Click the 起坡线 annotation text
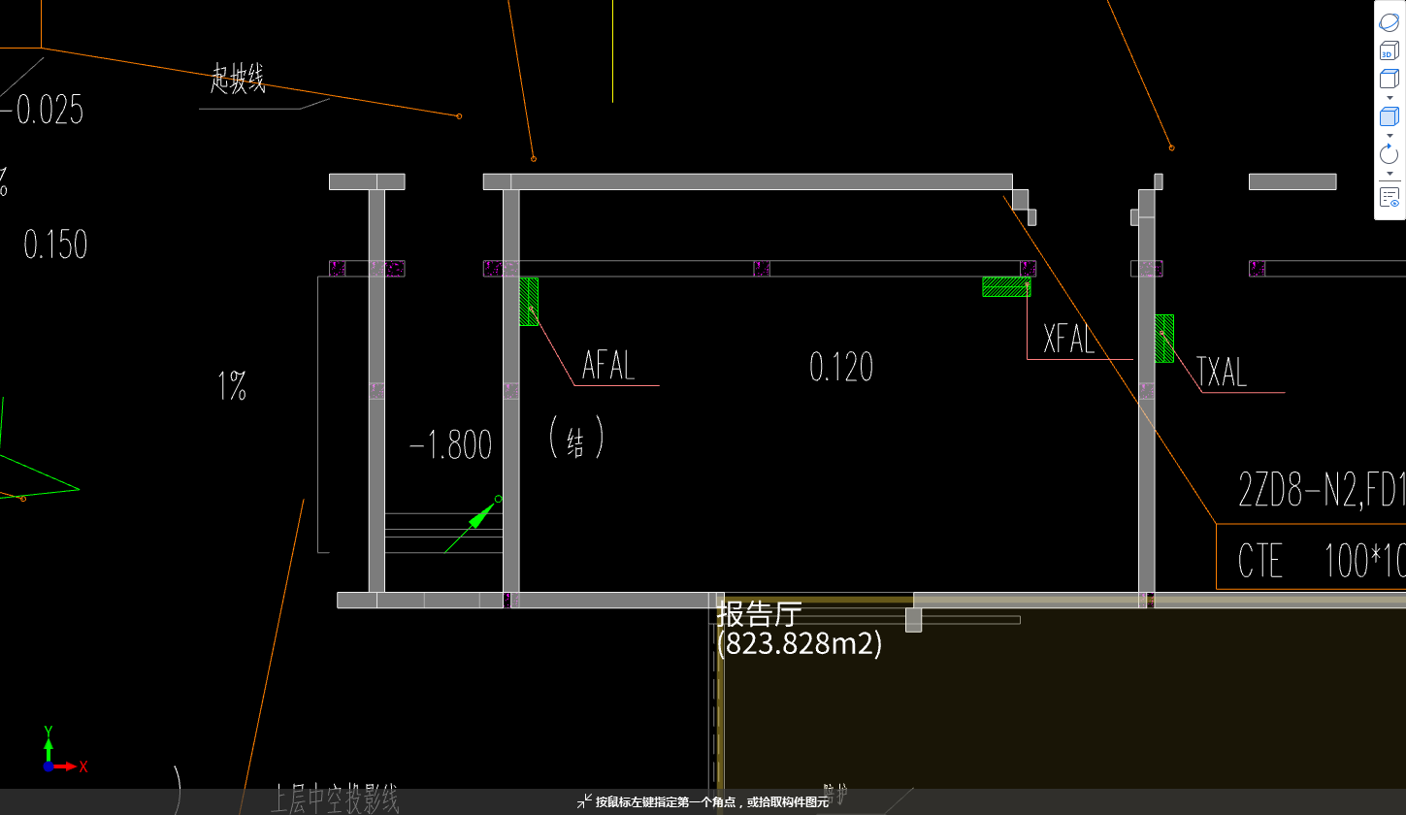The width and height of the screenshot is (1406, 815). tap(238, 78)
